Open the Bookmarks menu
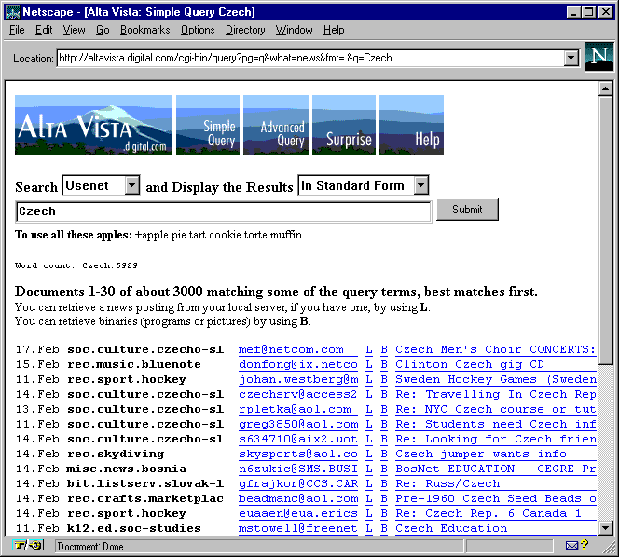Screen dimensions: 619x557 [144, 30]
